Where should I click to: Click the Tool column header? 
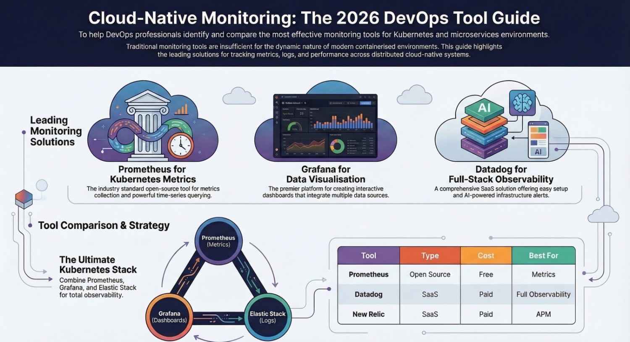point(368,255)
